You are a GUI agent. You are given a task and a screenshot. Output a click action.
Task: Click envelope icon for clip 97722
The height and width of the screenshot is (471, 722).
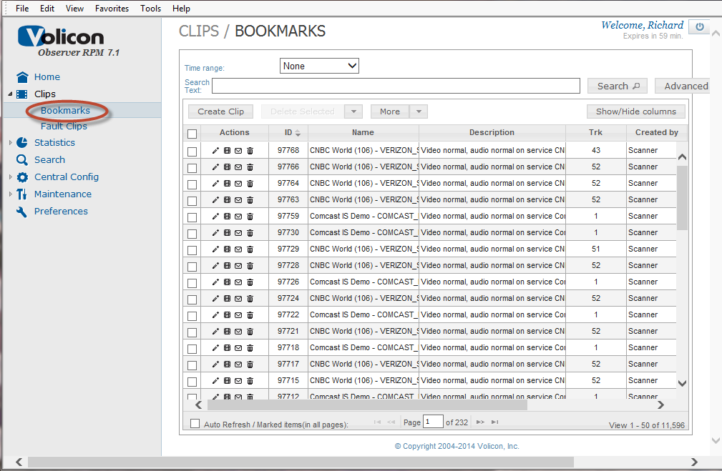[238, 315]
